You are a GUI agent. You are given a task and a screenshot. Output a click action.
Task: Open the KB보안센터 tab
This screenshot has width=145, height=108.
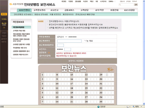24,10
